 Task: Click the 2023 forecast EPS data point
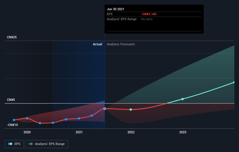183,99
